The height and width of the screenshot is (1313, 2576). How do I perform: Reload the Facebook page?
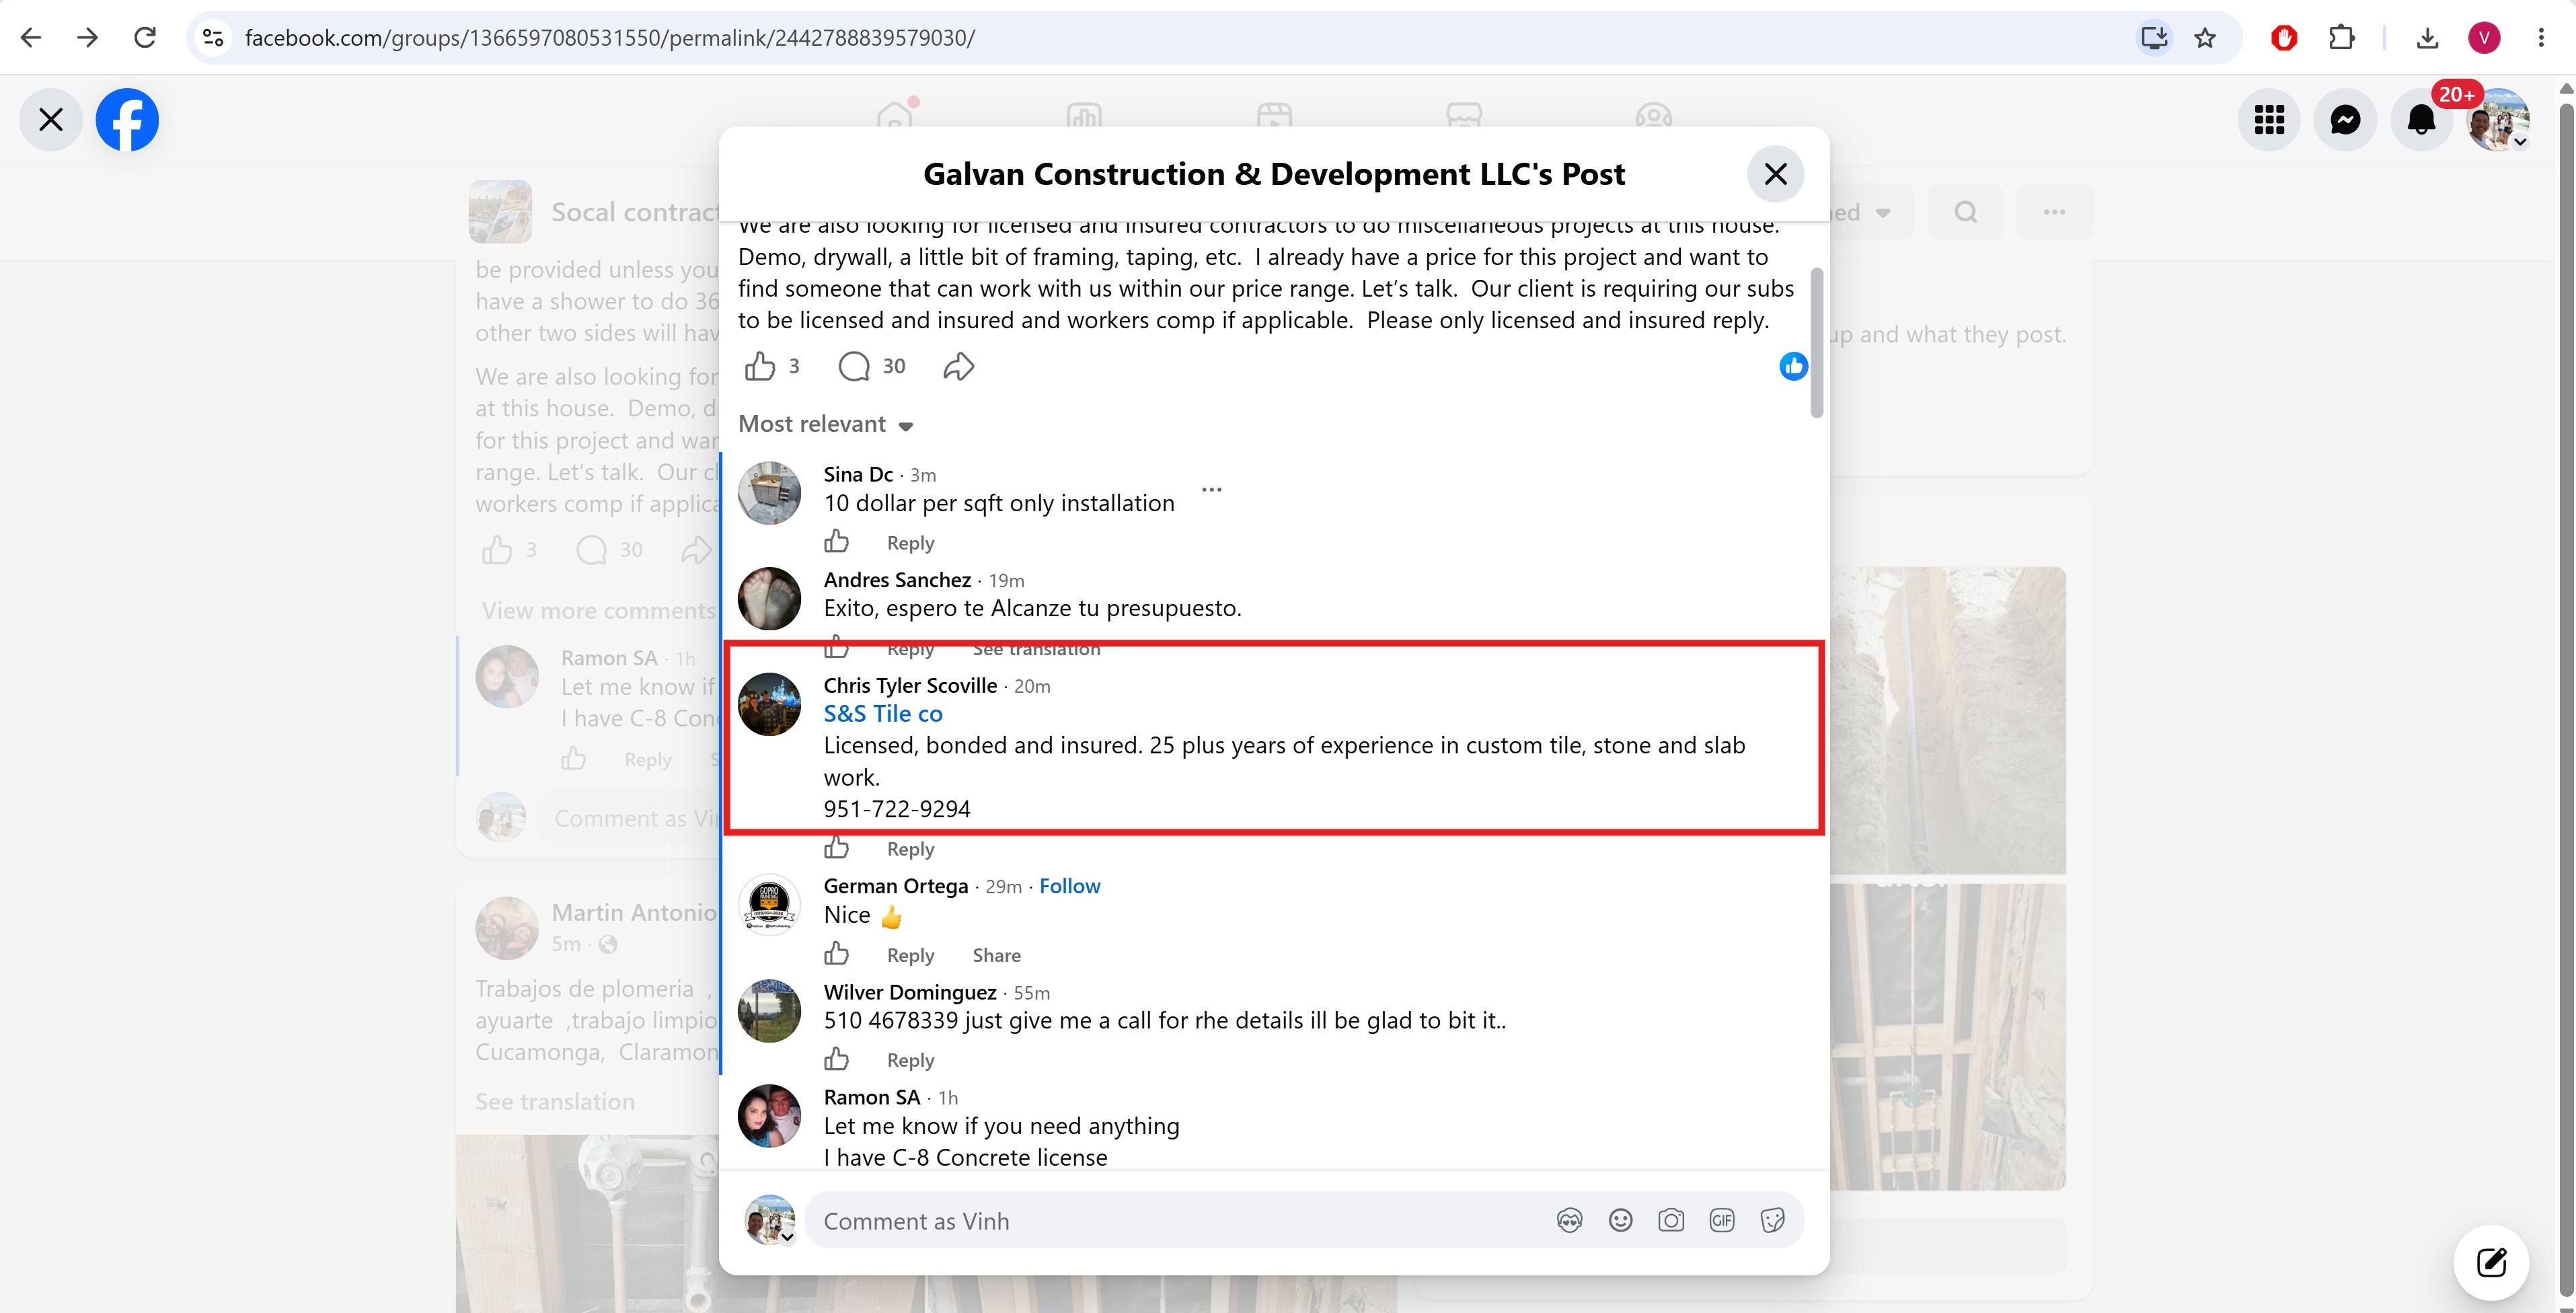pos(145,38)
